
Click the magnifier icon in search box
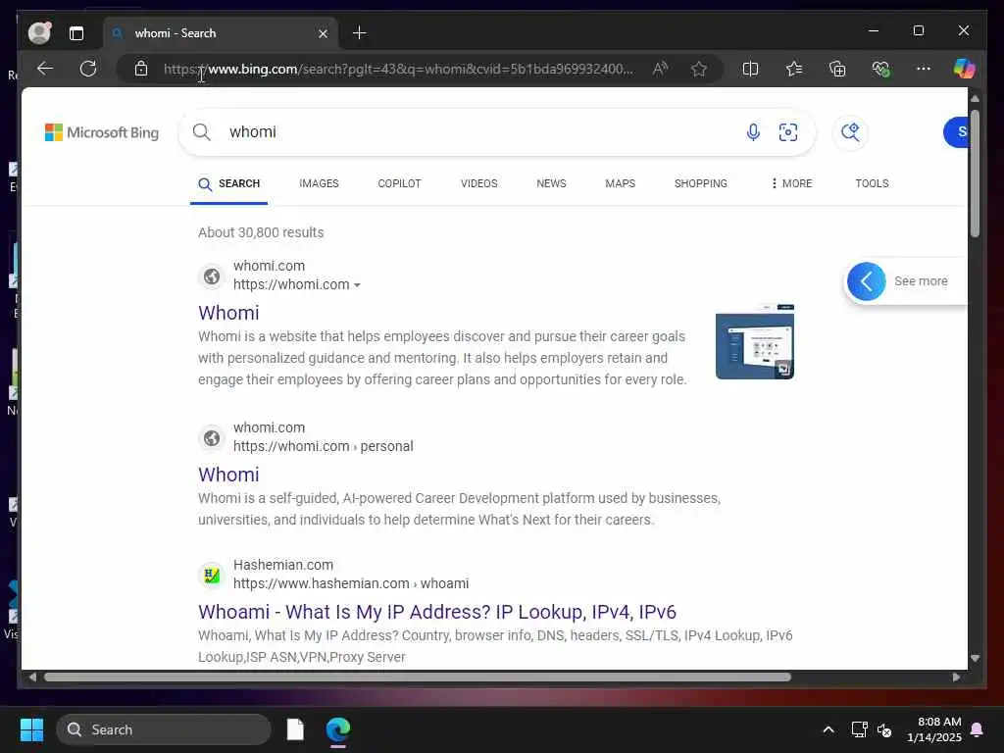[x=202, y=132]
